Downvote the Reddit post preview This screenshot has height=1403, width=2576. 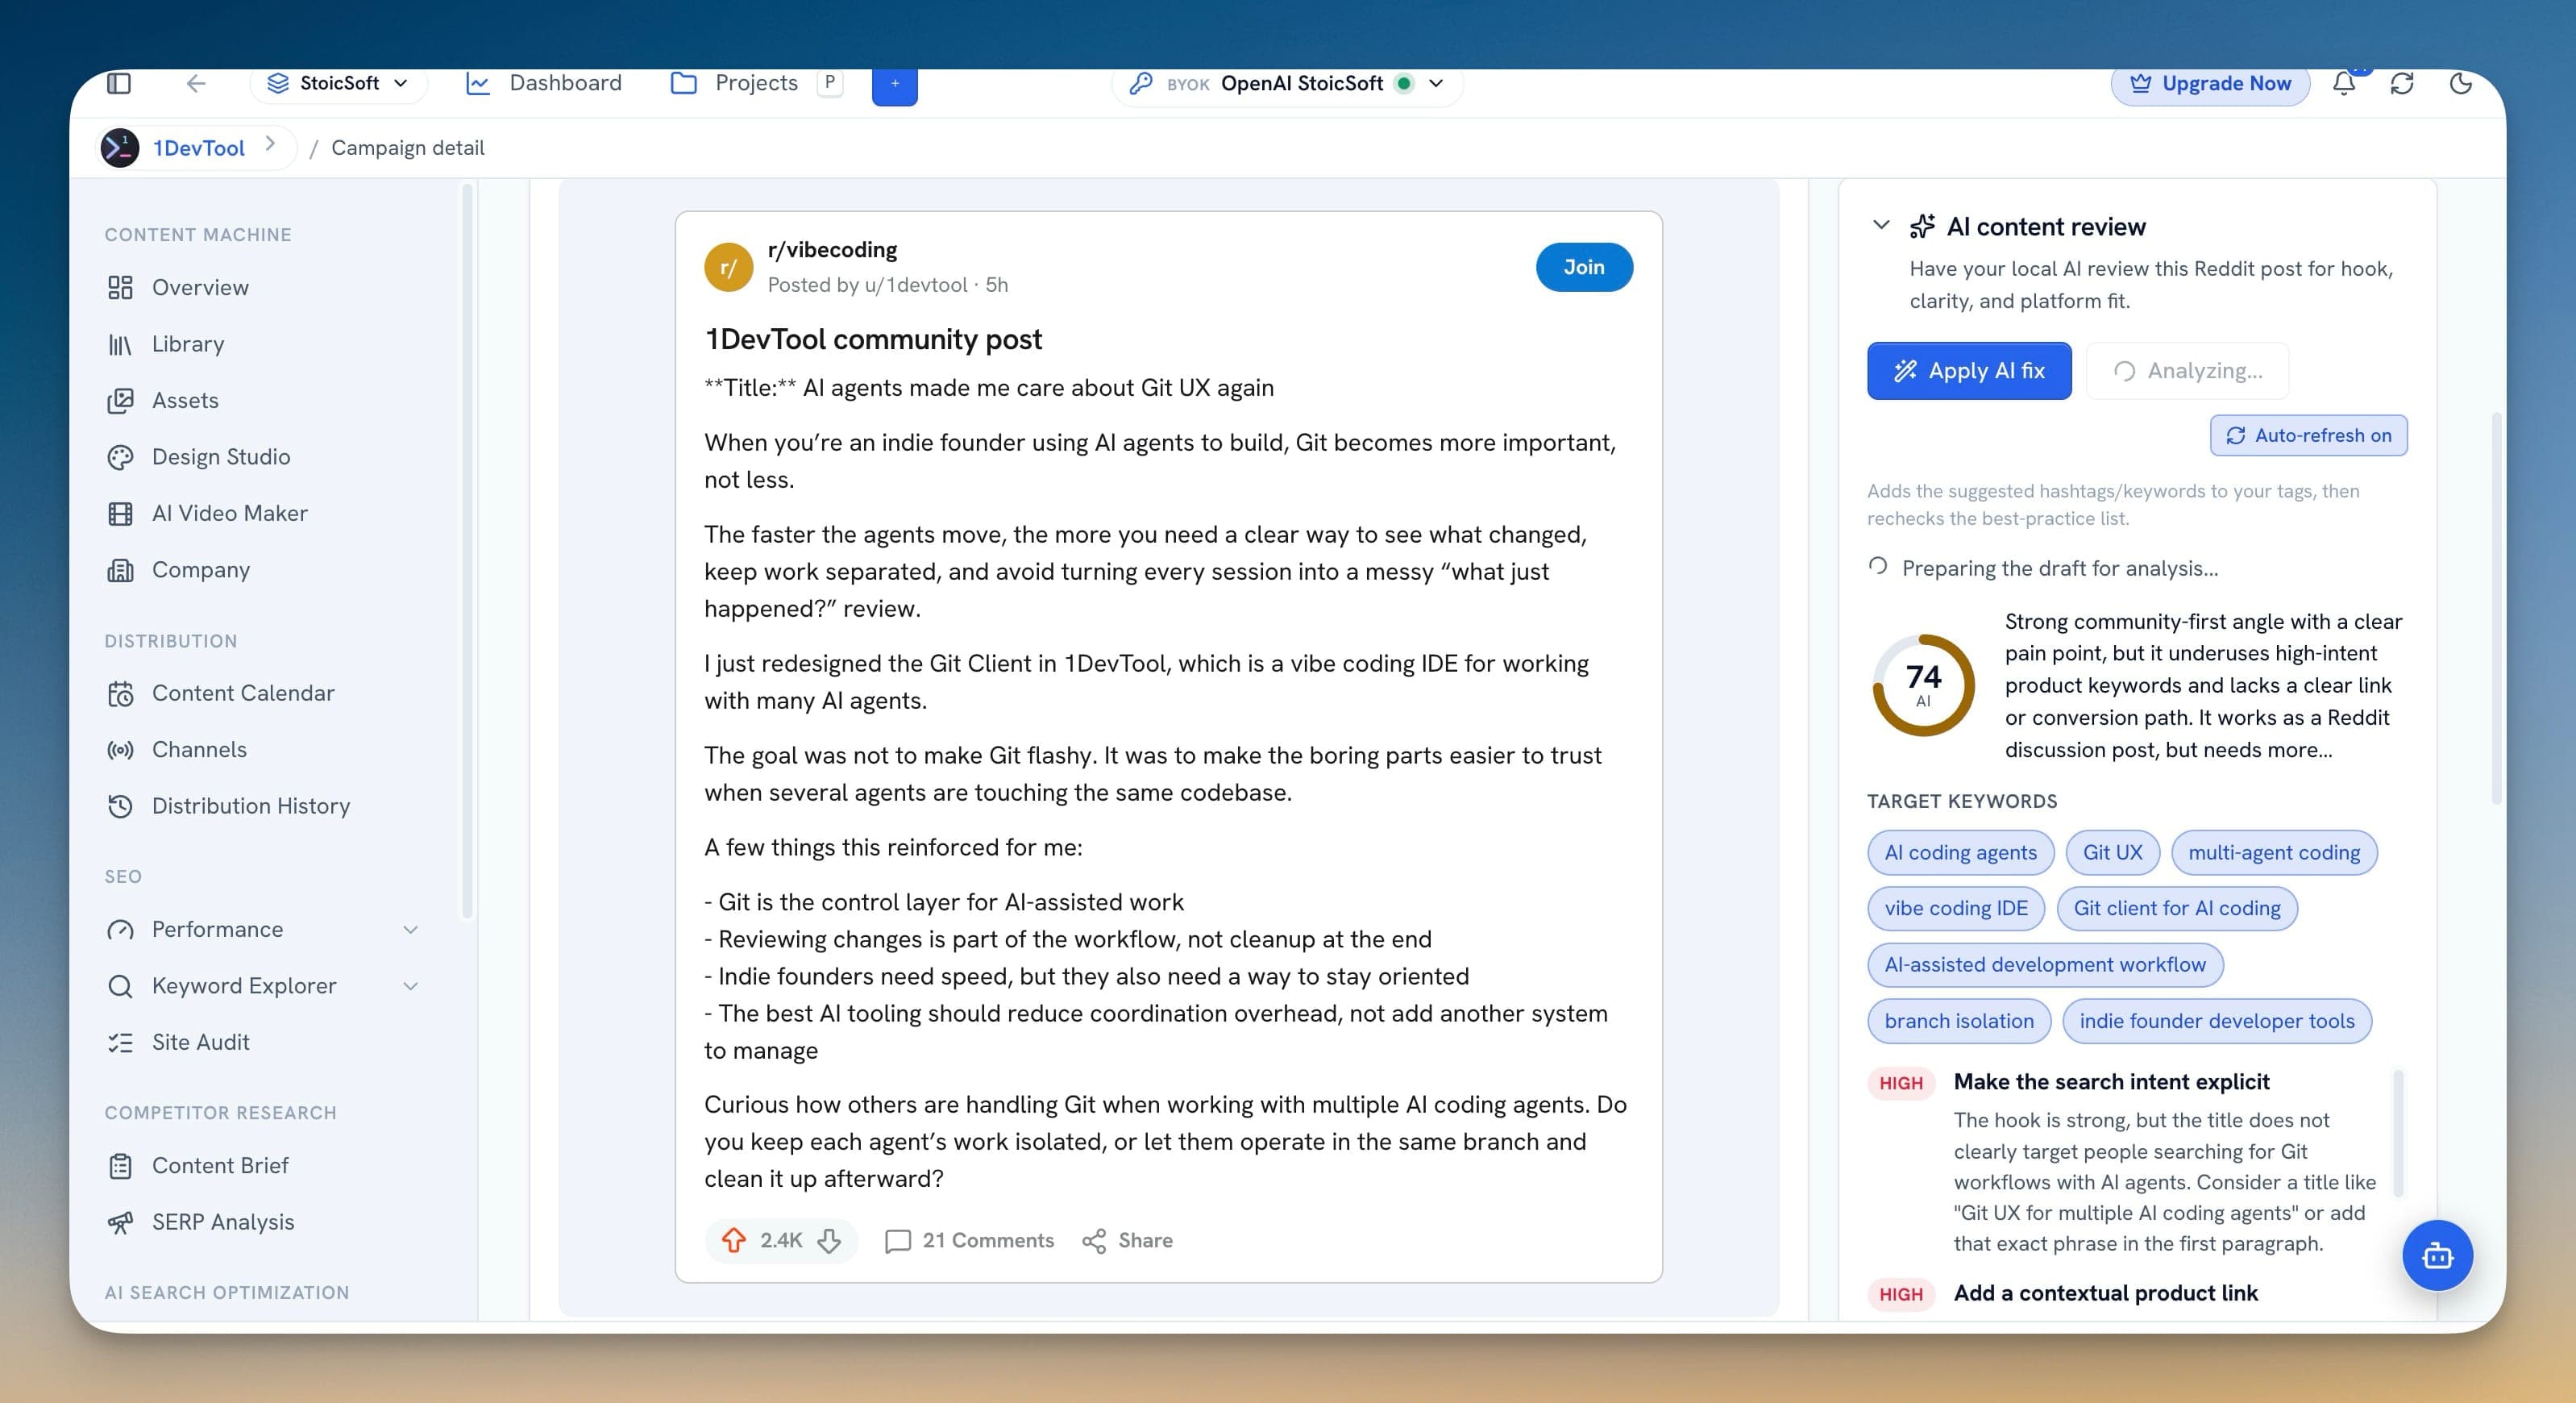tap(829, 1240)
